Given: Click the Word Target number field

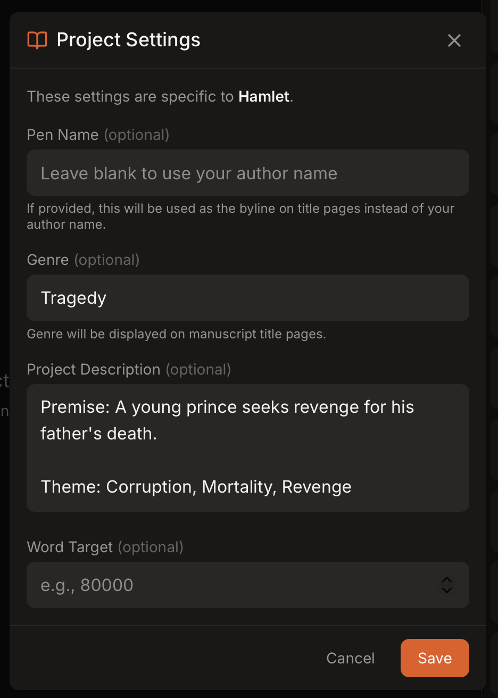Looking at the screenshot, I should pyautogui.click(x=213, y=585).
